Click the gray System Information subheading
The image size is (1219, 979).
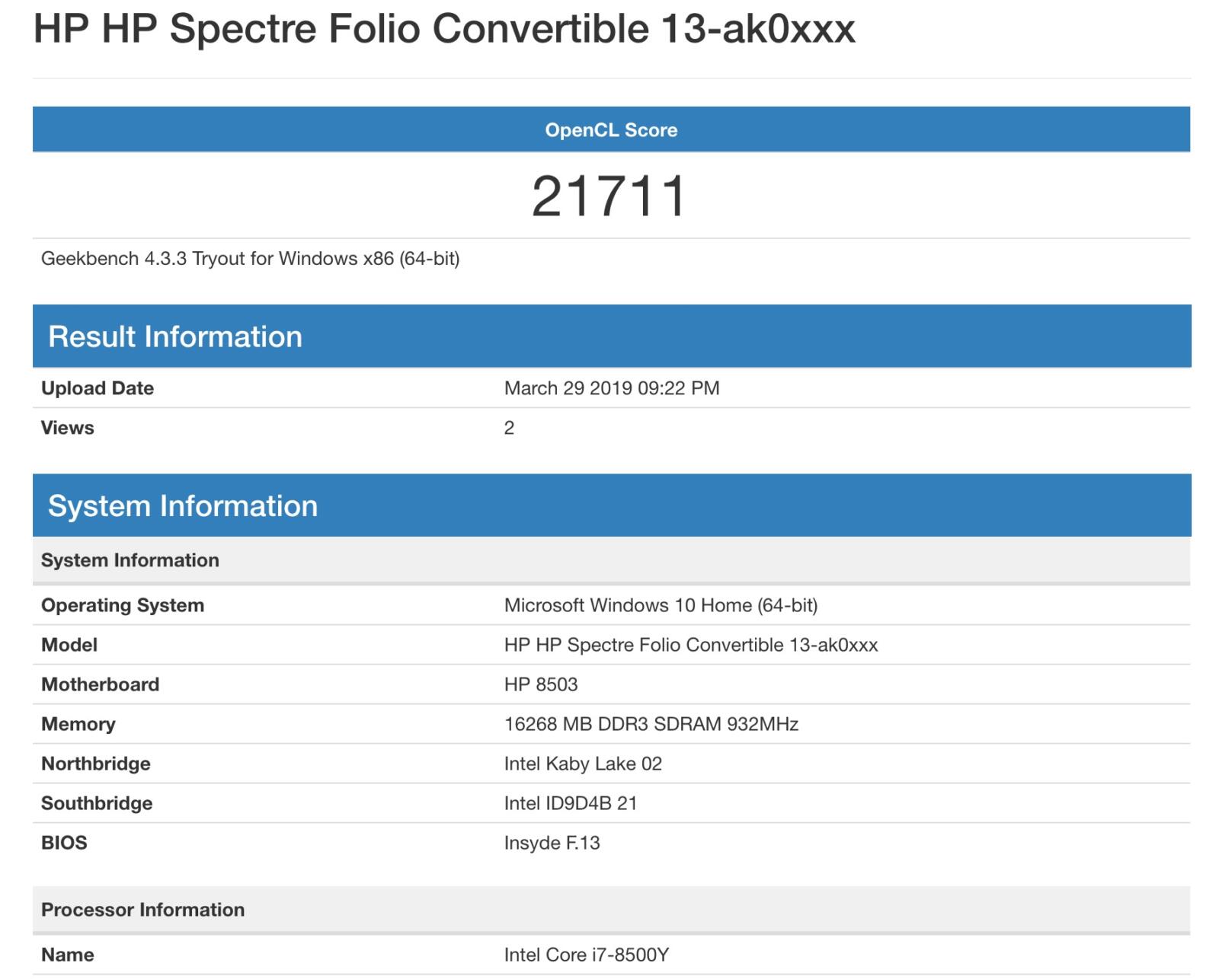pyautogui.click(x=130, y=560)
